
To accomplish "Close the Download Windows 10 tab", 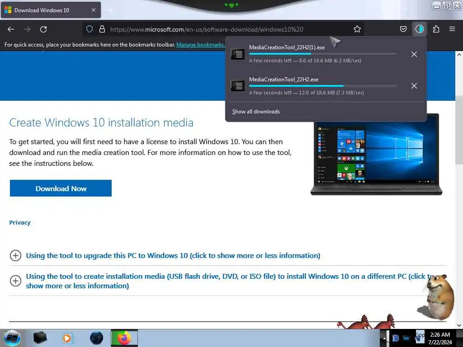I will tap(94, 10).
